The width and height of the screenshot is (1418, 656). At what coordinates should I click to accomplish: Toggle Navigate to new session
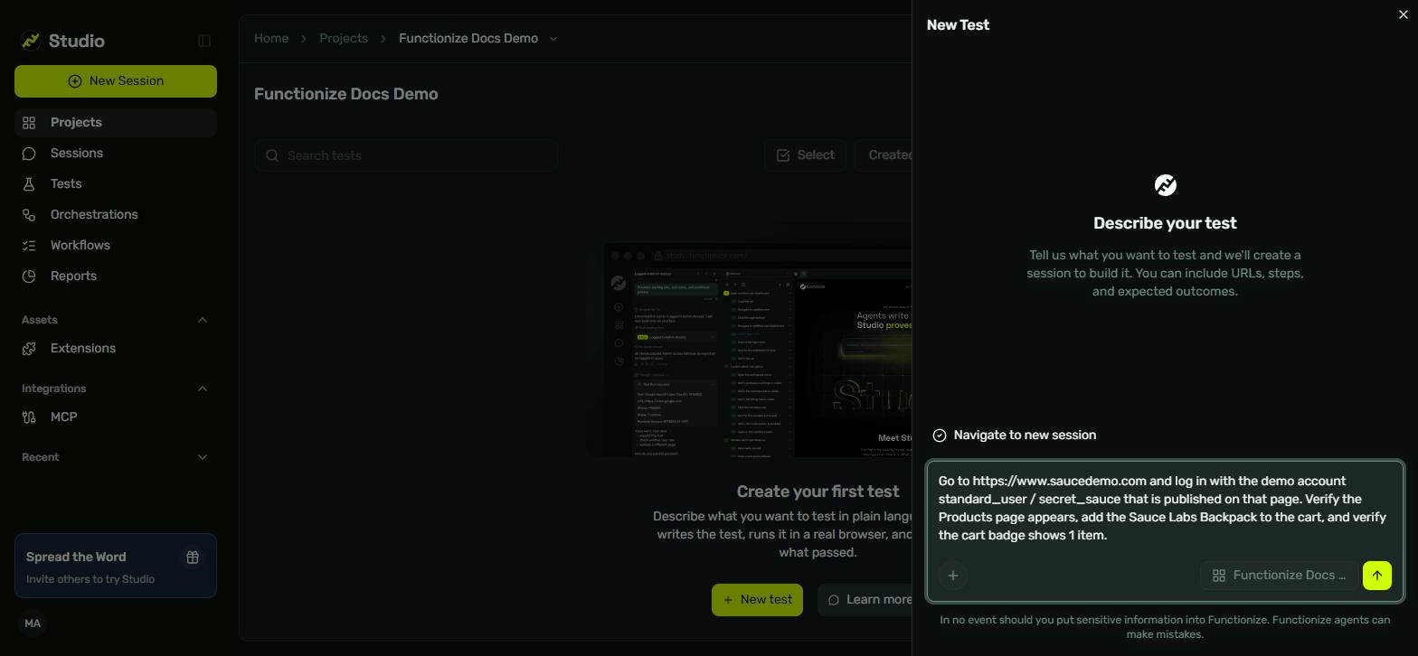point(1015,436)
